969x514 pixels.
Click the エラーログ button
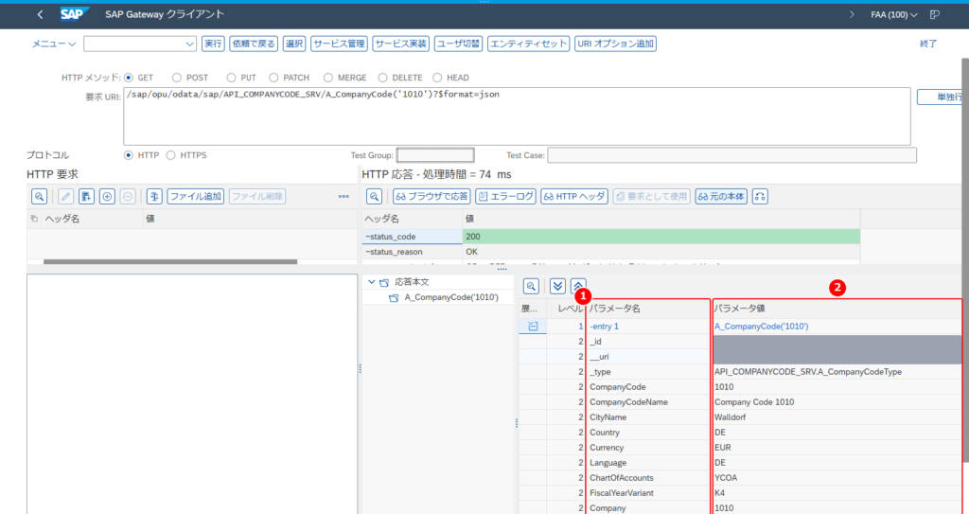[505, 197]
